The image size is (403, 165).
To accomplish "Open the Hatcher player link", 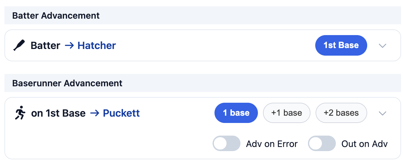I will click(x=97, y=46).
